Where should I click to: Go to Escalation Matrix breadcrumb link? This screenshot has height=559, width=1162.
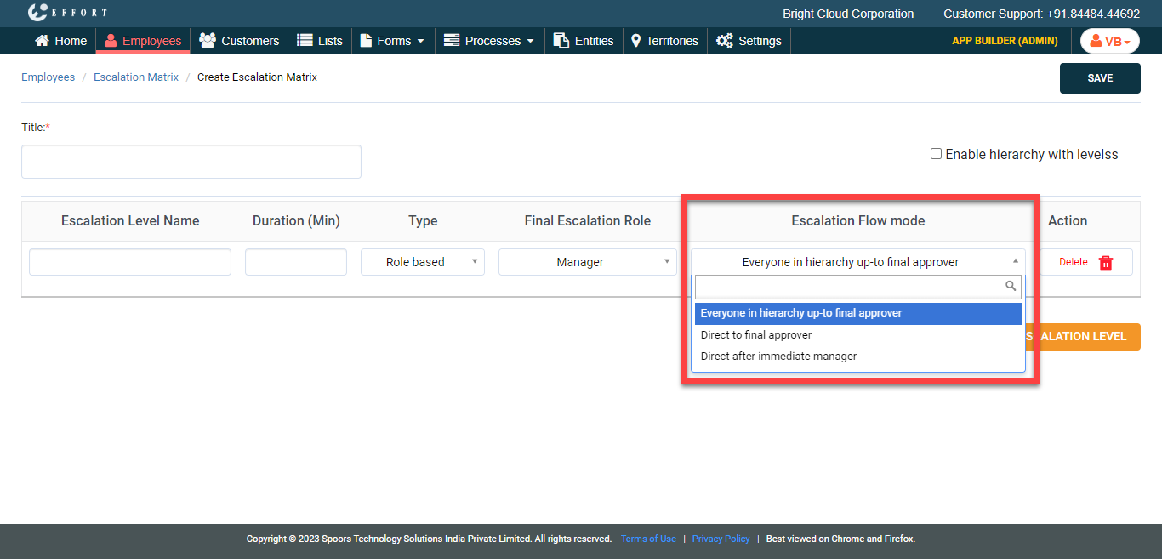click(136, 77)
